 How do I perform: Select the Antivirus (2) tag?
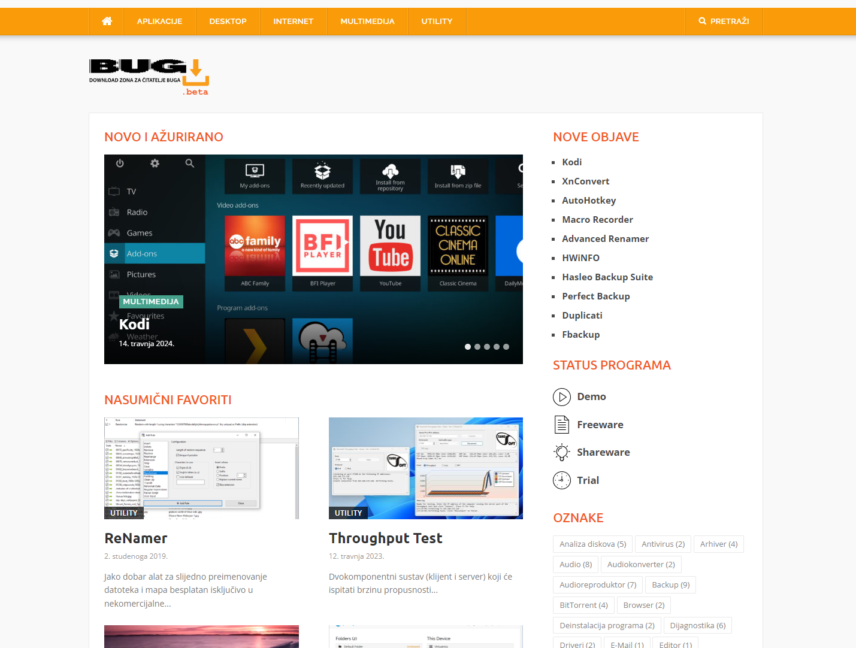point(663,544)
